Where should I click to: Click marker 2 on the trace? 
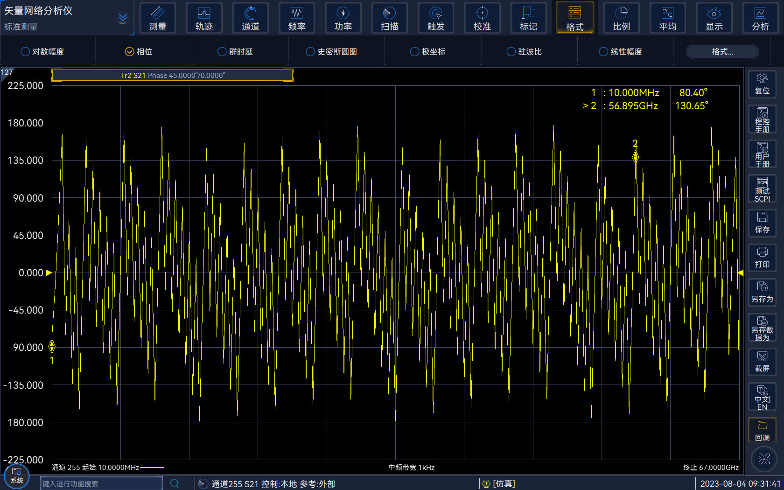635,157
